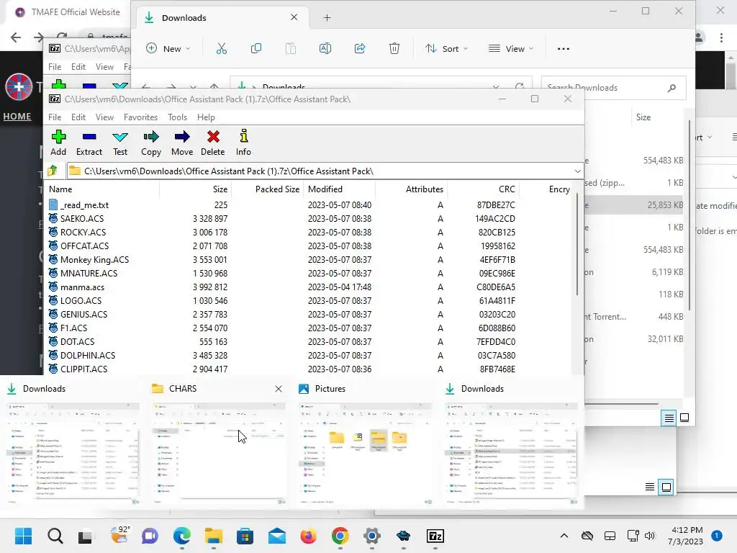Select the Pictures window thumbnail
Screen dimensions: 737x553
pyautogui.click(x=365, y=454)
